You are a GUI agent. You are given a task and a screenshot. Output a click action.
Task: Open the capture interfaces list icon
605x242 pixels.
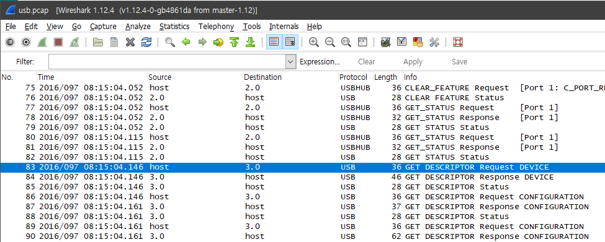(x=10, y=42)
